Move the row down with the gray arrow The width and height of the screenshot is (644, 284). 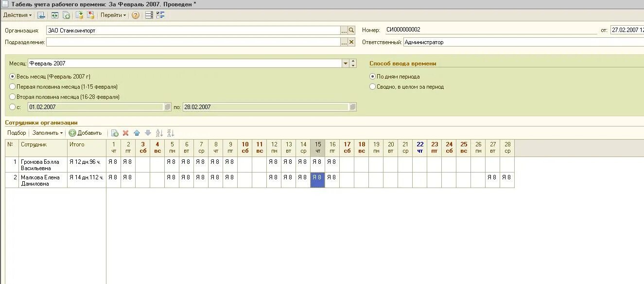[x=148, y=133]
